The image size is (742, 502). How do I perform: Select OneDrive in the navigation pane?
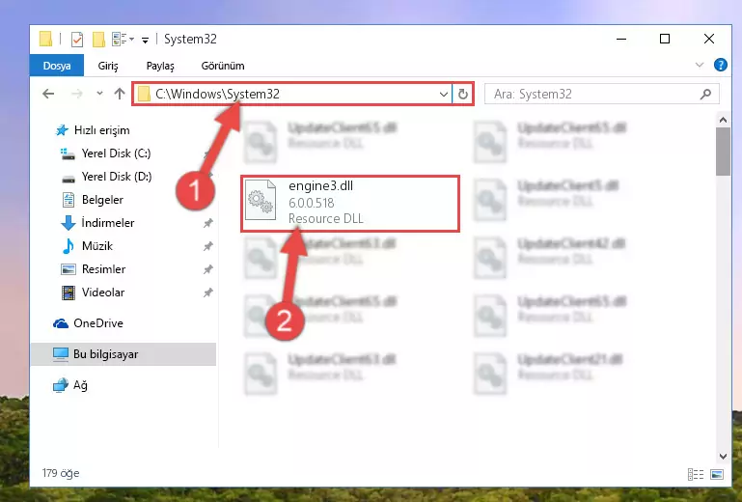[98, 323]
